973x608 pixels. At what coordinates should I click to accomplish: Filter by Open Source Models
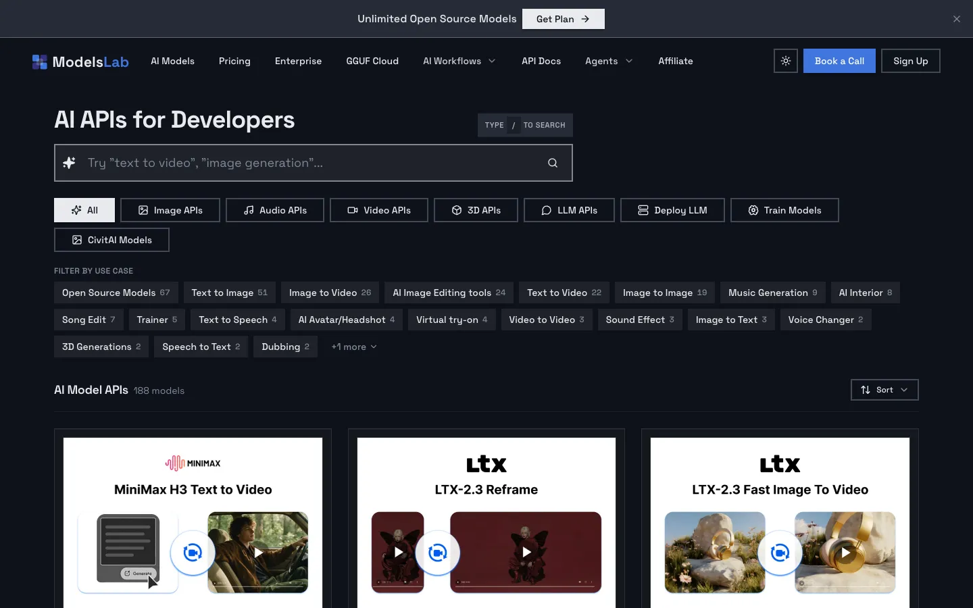(x=116, y=293)
